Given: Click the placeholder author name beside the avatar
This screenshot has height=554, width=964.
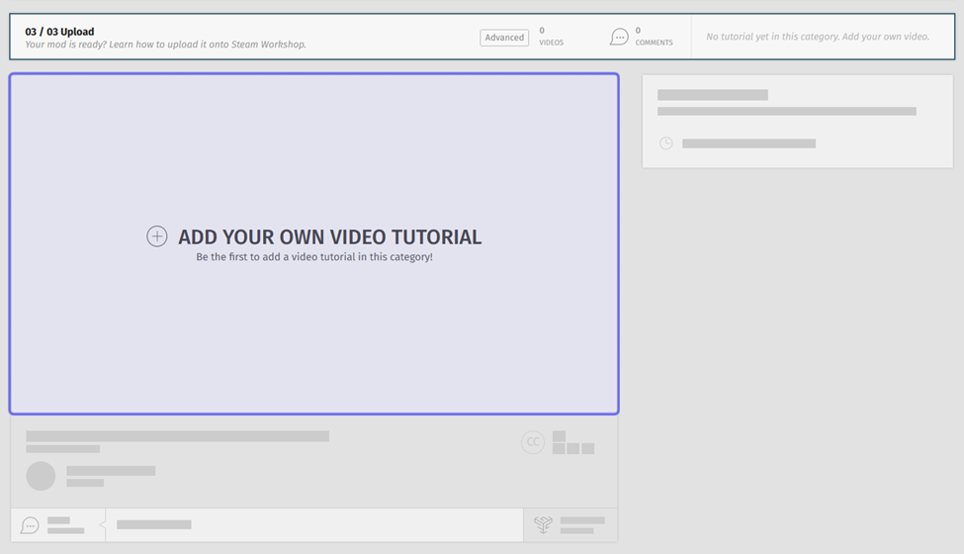Looking at the screenshot, I should [111, 471].
